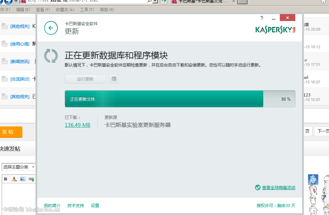
Task: Close the 卡巴斯基 browser tab
Action: pyautogui.click(x=234, y=1)
